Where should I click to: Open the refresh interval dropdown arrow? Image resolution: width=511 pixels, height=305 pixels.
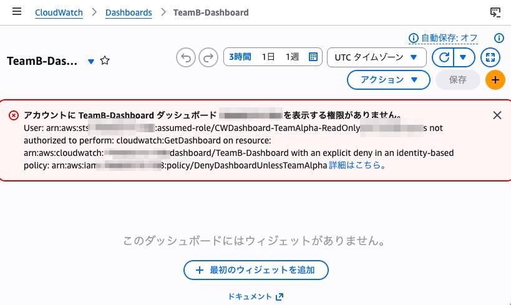click(464, 57)
